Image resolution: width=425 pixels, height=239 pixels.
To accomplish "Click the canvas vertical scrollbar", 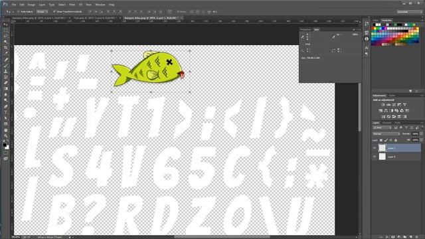I will pos(360,107).
